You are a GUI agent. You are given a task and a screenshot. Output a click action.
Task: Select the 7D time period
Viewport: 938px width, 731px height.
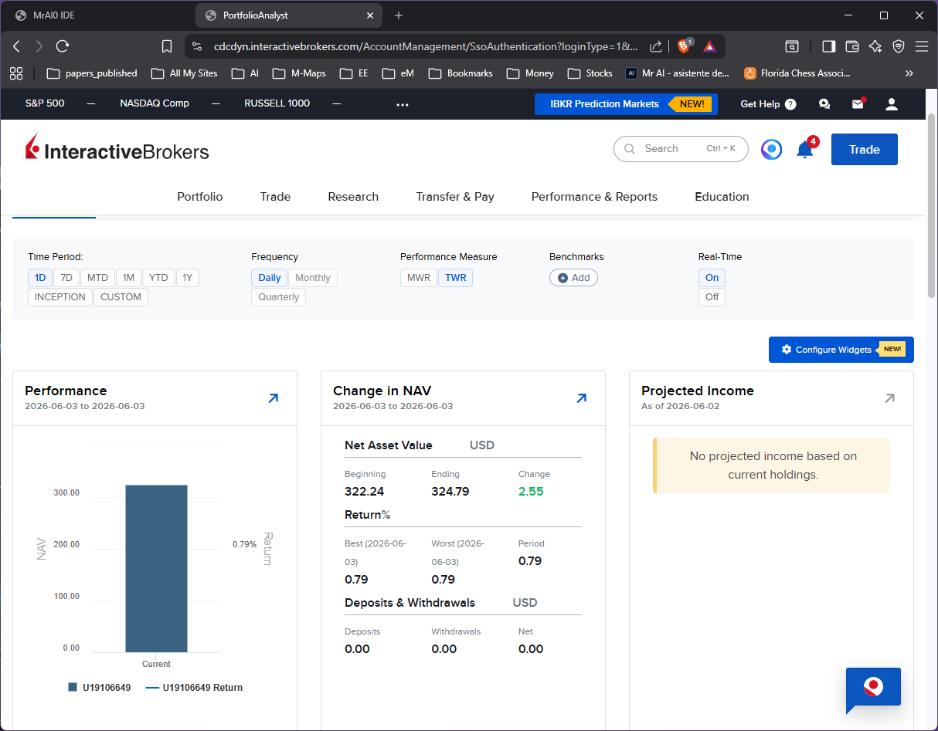tap(66, 278)
